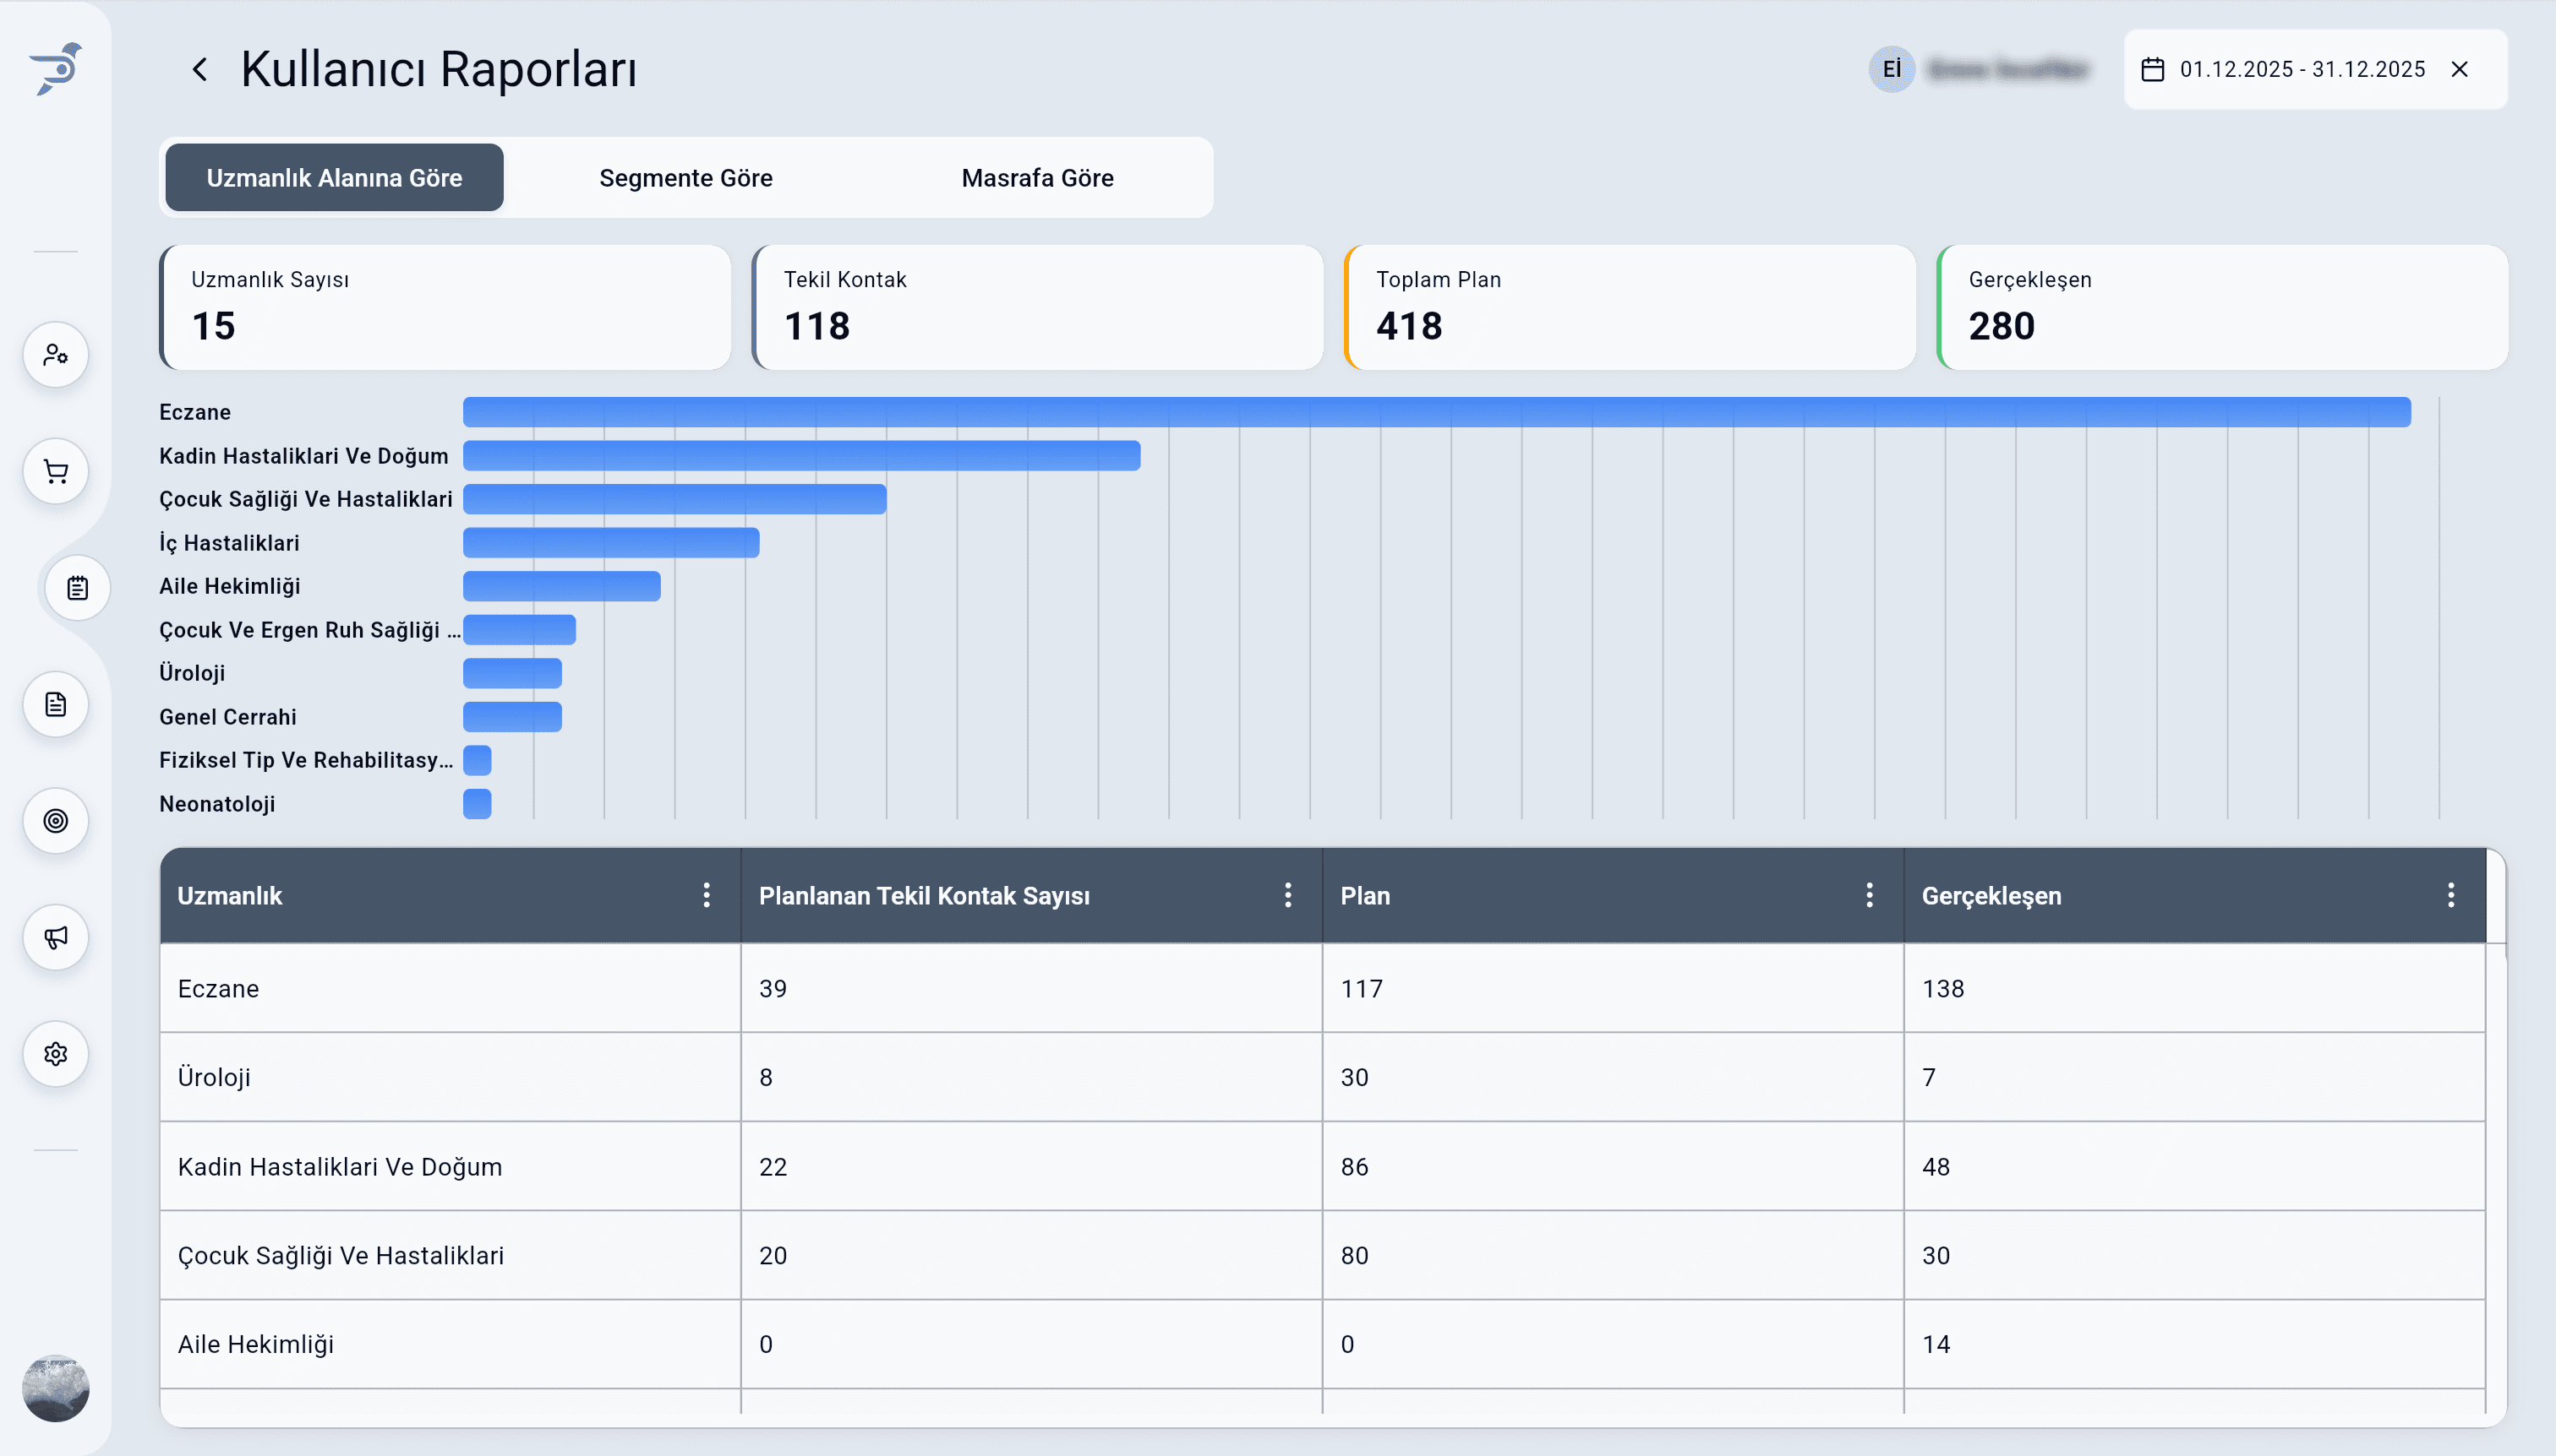Select the calendar notes sidebar icon
The width and height of the screenshot is (2556, 1456).
[77, 588]
